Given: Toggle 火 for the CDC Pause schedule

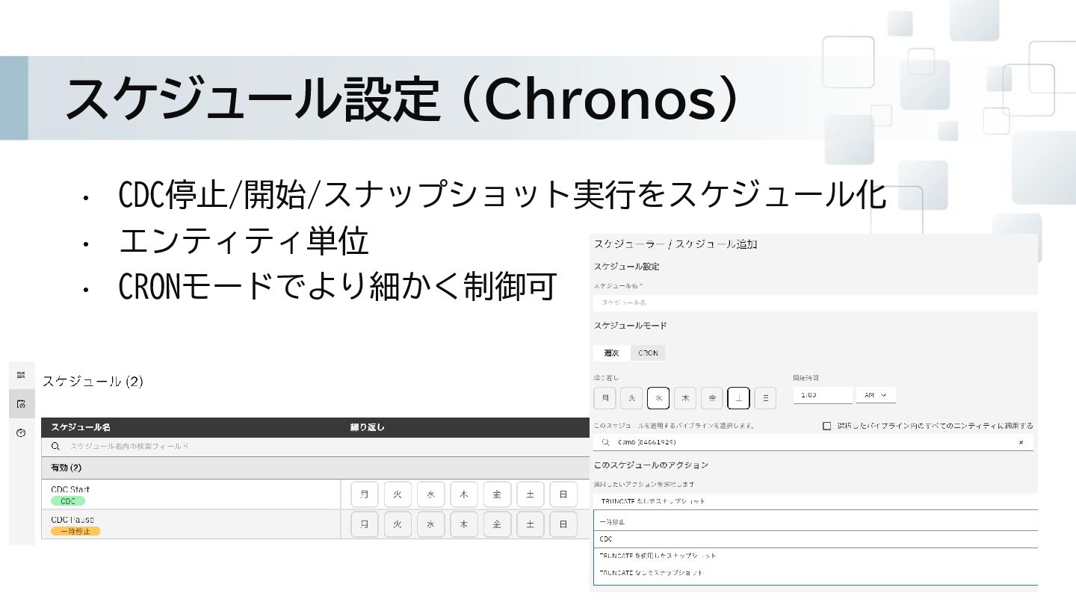Looking at the screenshot, I should (398, 524).
